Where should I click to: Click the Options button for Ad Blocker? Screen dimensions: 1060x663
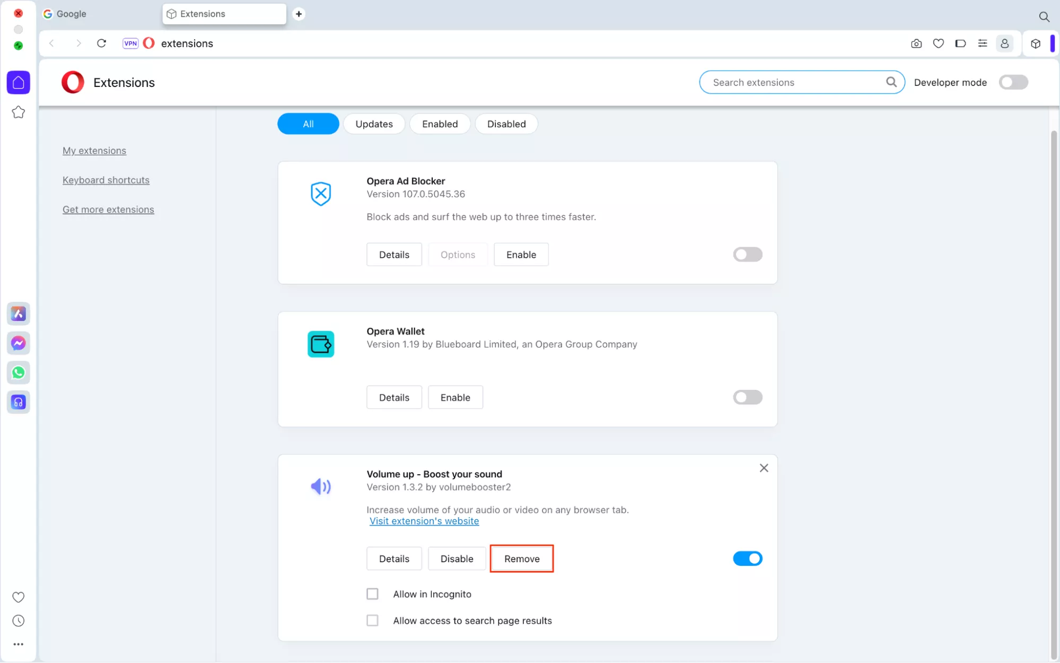[x=458, y=255]
